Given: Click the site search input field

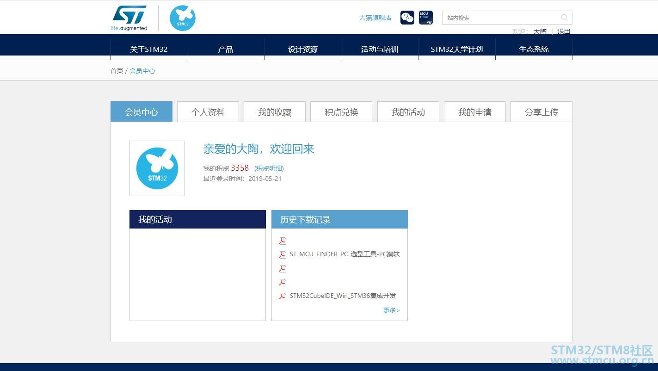Looking at the screenshot, I should pyautogui.click(x=507, y=18).
